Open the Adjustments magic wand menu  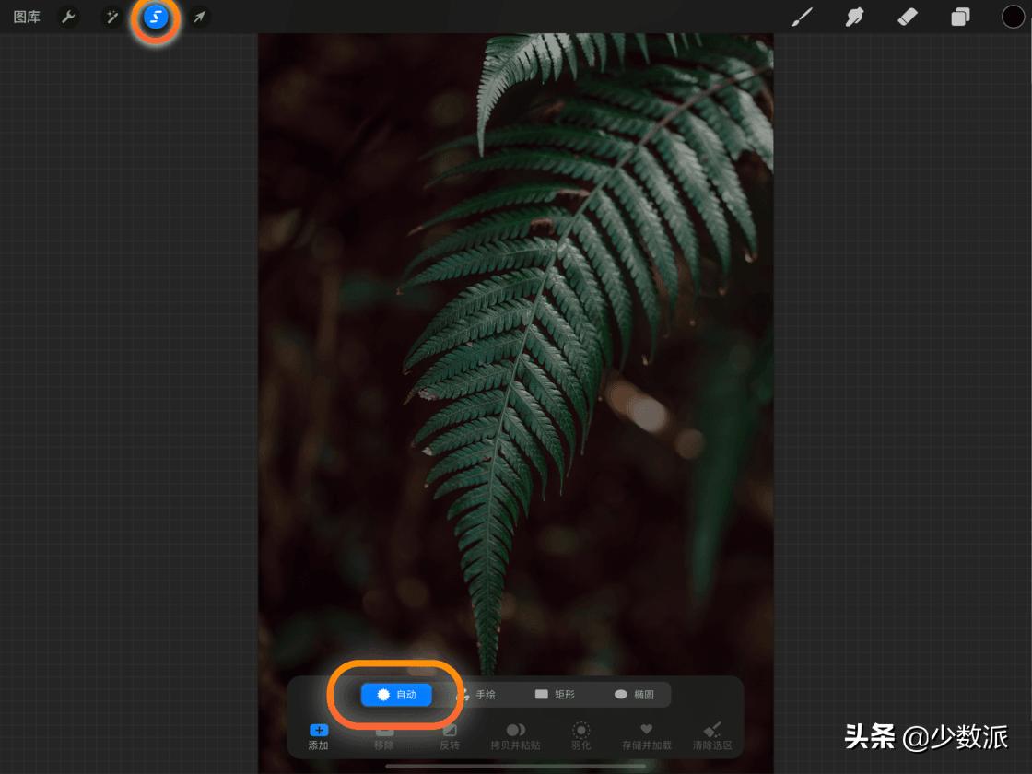pyautogui.click(x=112, y=17)
